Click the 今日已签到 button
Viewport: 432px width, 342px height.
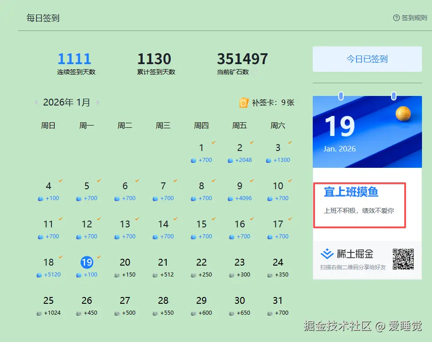click(367, 59)
